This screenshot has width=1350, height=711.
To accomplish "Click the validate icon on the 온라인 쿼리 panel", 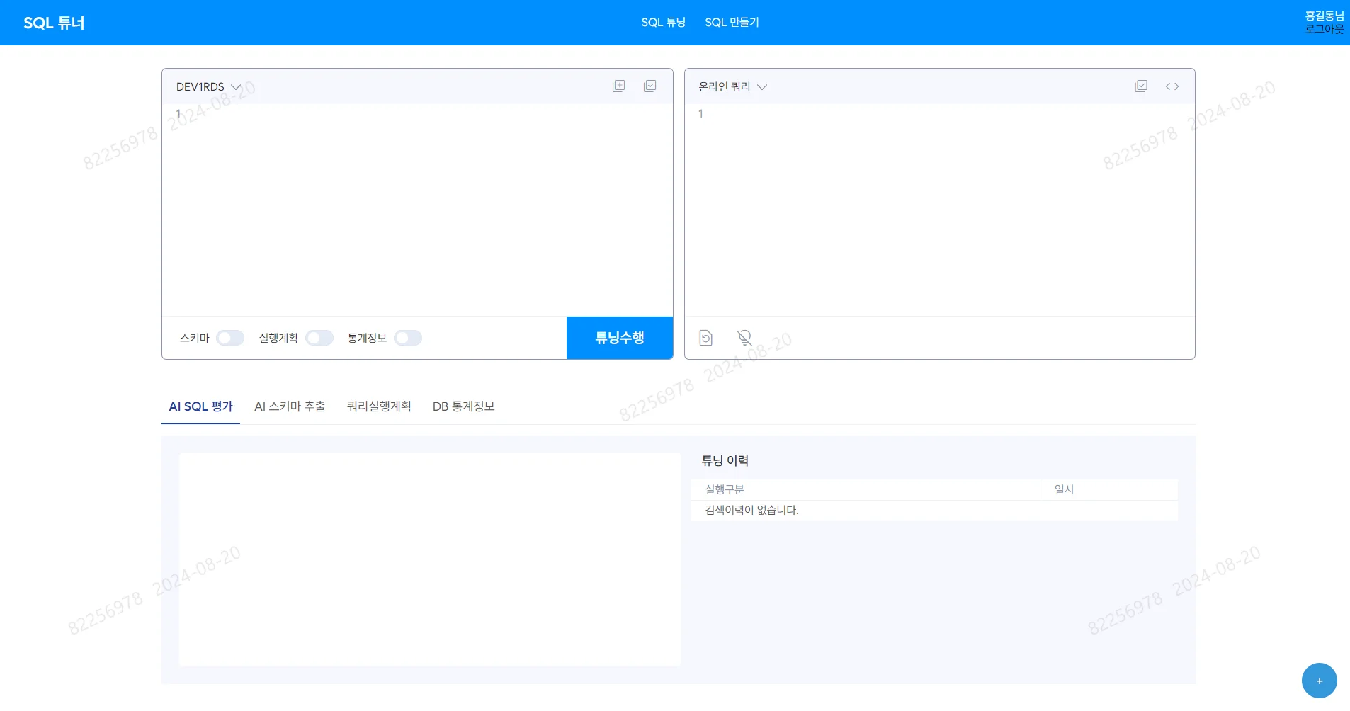I will [1140, 85].
